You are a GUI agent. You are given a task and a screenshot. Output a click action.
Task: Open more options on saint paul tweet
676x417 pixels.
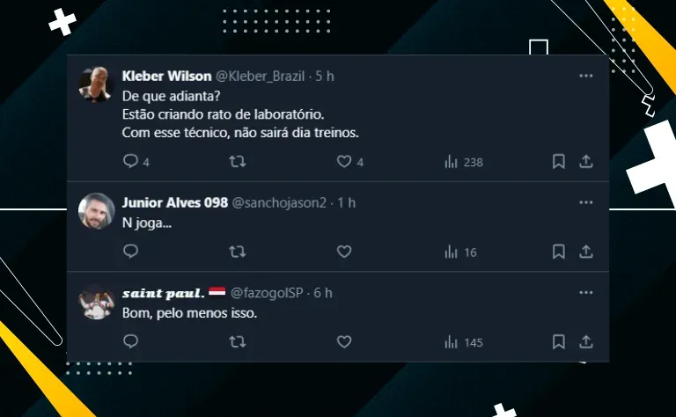click(x=586, y=292)
